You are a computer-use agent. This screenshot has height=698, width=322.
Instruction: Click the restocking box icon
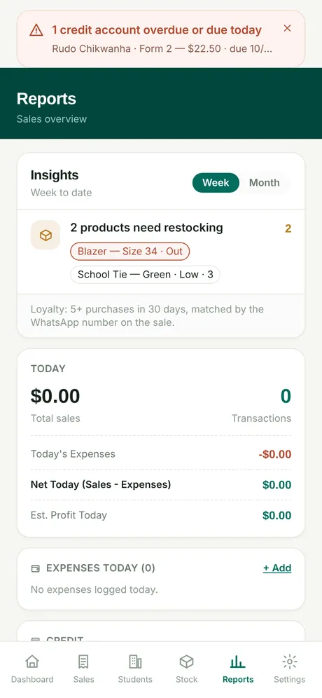tap(45, 235)
